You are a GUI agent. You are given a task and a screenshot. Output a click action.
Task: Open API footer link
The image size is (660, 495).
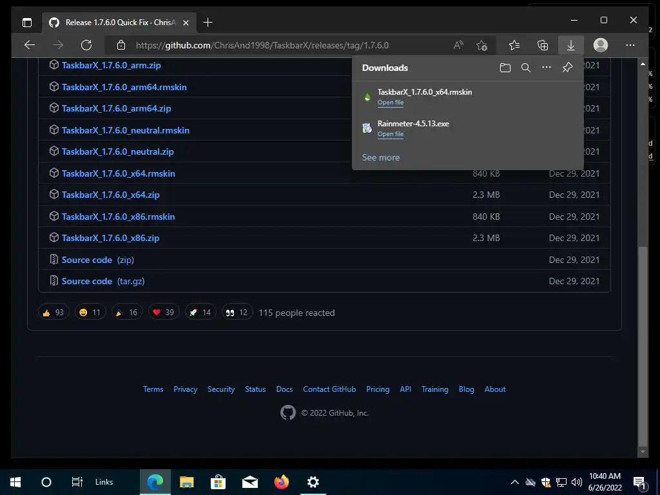coord(406,389)
